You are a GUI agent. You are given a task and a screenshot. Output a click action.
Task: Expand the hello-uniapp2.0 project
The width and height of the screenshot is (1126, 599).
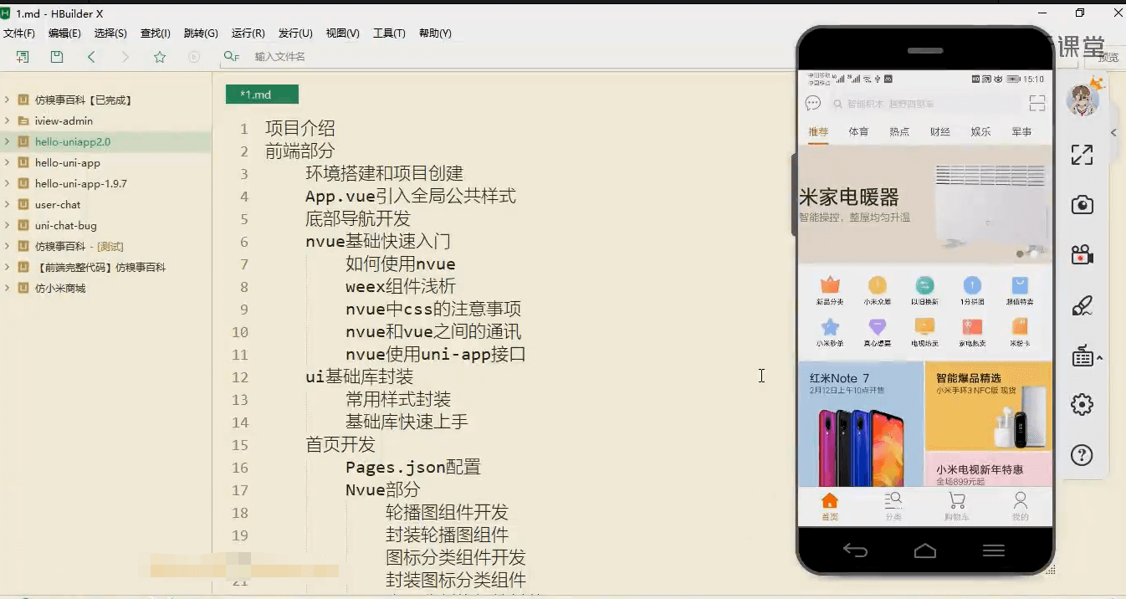[x=8, y=141]
